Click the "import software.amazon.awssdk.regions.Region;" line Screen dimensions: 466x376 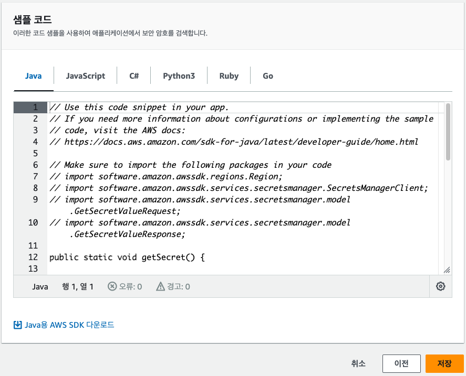pos(166,176)
